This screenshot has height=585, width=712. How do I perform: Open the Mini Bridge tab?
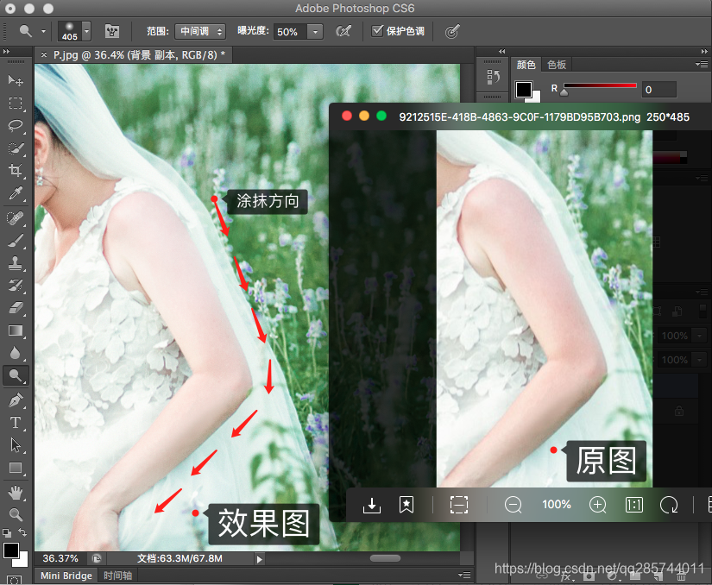point(66,576)
